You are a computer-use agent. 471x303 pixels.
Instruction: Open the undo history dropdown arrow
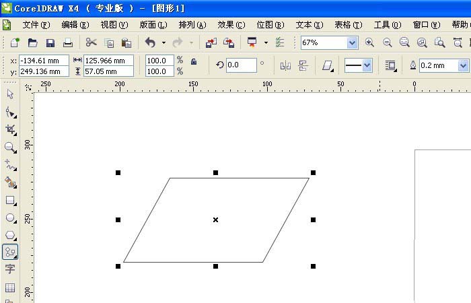click(164, 42)
